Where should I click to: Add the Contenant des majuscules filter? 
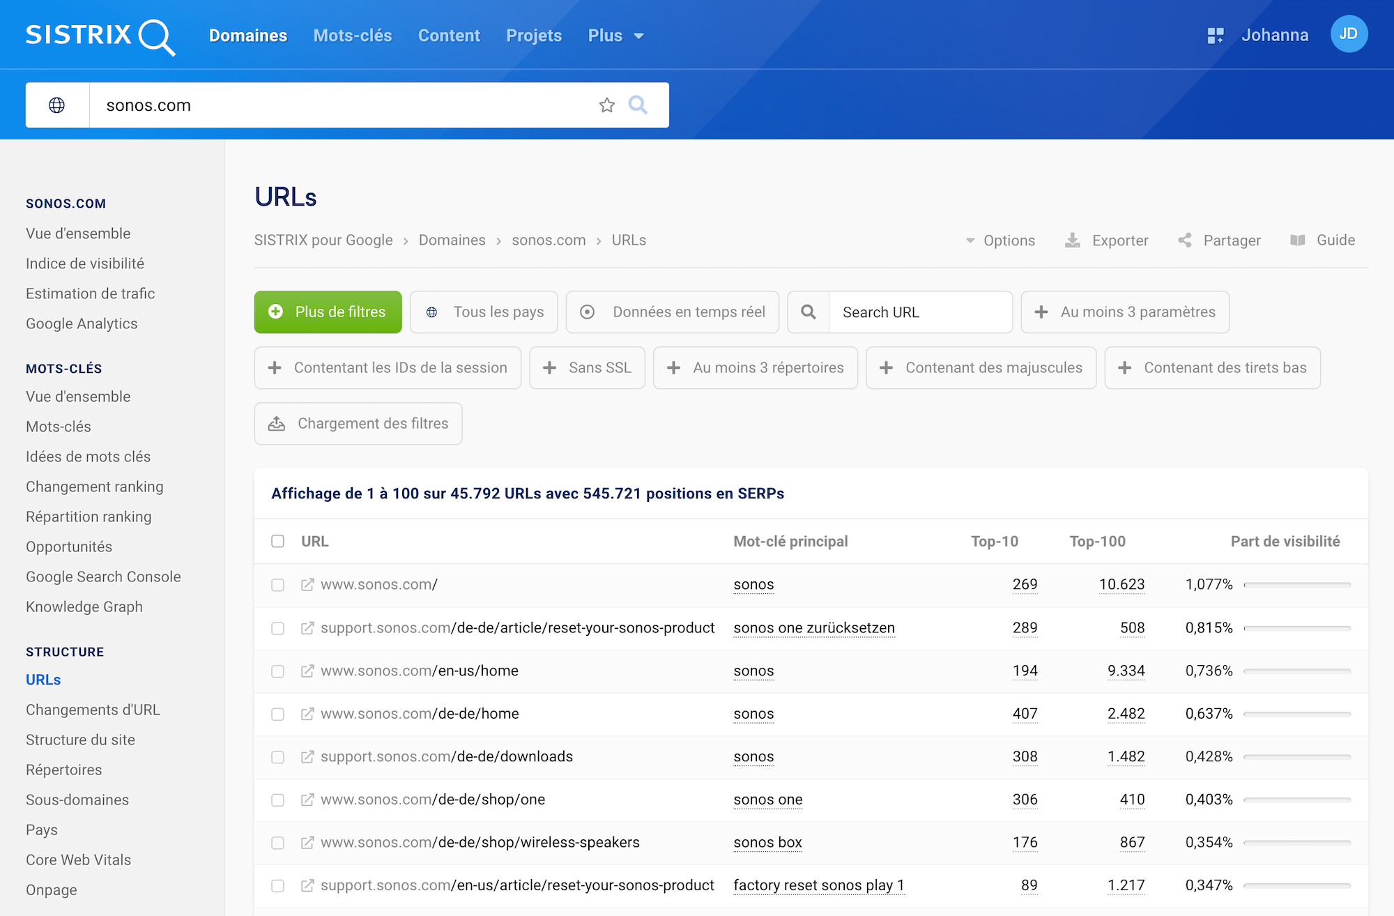coord(981,368)
